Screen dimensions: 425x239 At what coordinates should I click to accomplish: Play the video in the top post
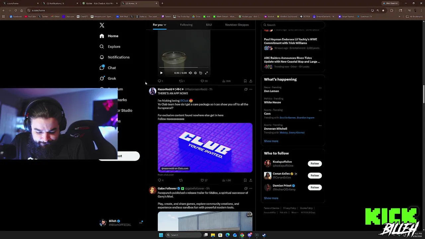point(161,73)
